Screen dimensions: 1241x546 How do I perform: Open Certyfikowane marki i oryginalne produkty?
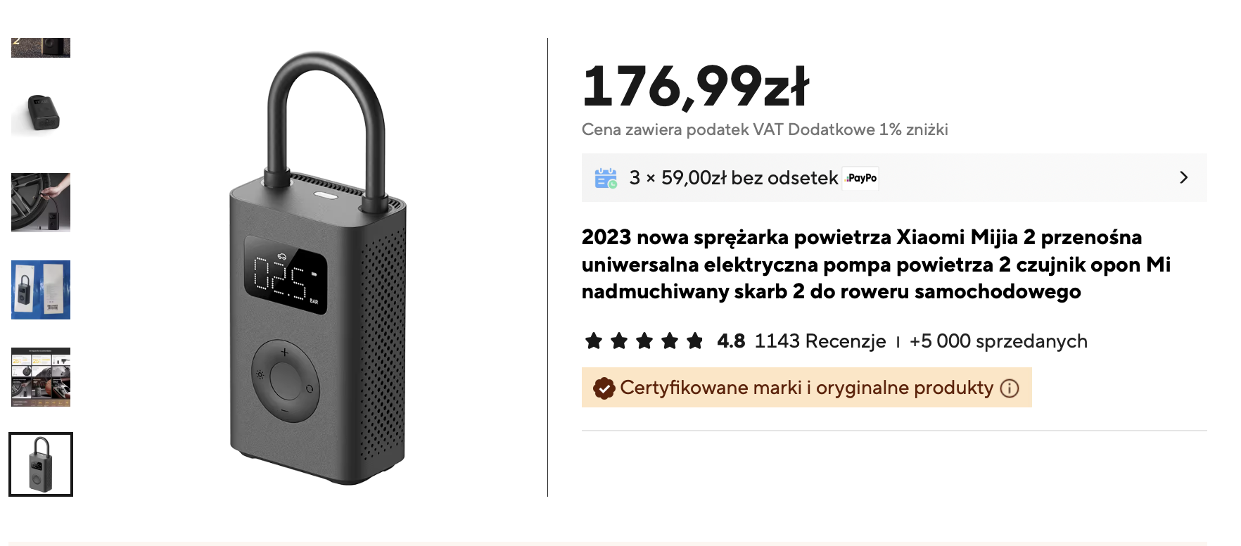point(806,388)
